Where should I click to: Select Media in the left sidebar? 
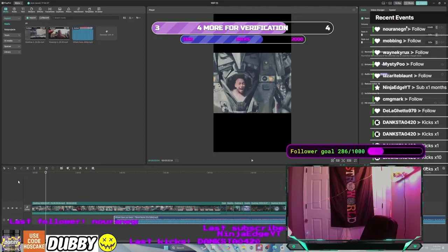pos(7,24)
